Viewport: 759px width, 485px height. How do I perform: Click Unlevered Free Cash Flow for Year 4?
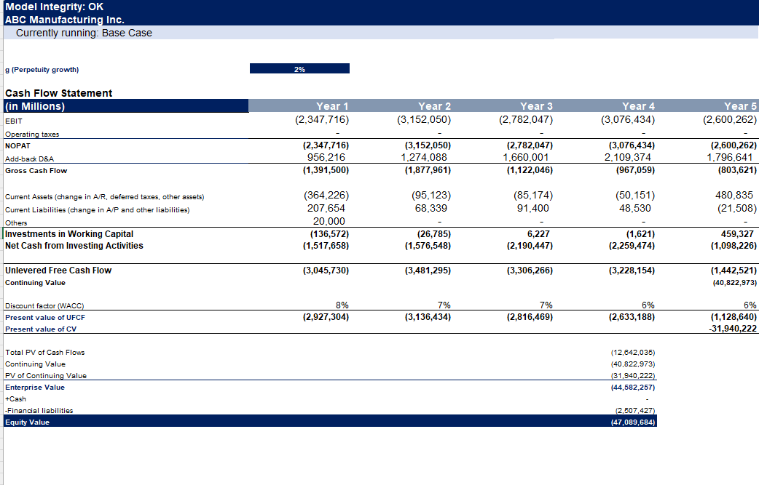point(628,270)
